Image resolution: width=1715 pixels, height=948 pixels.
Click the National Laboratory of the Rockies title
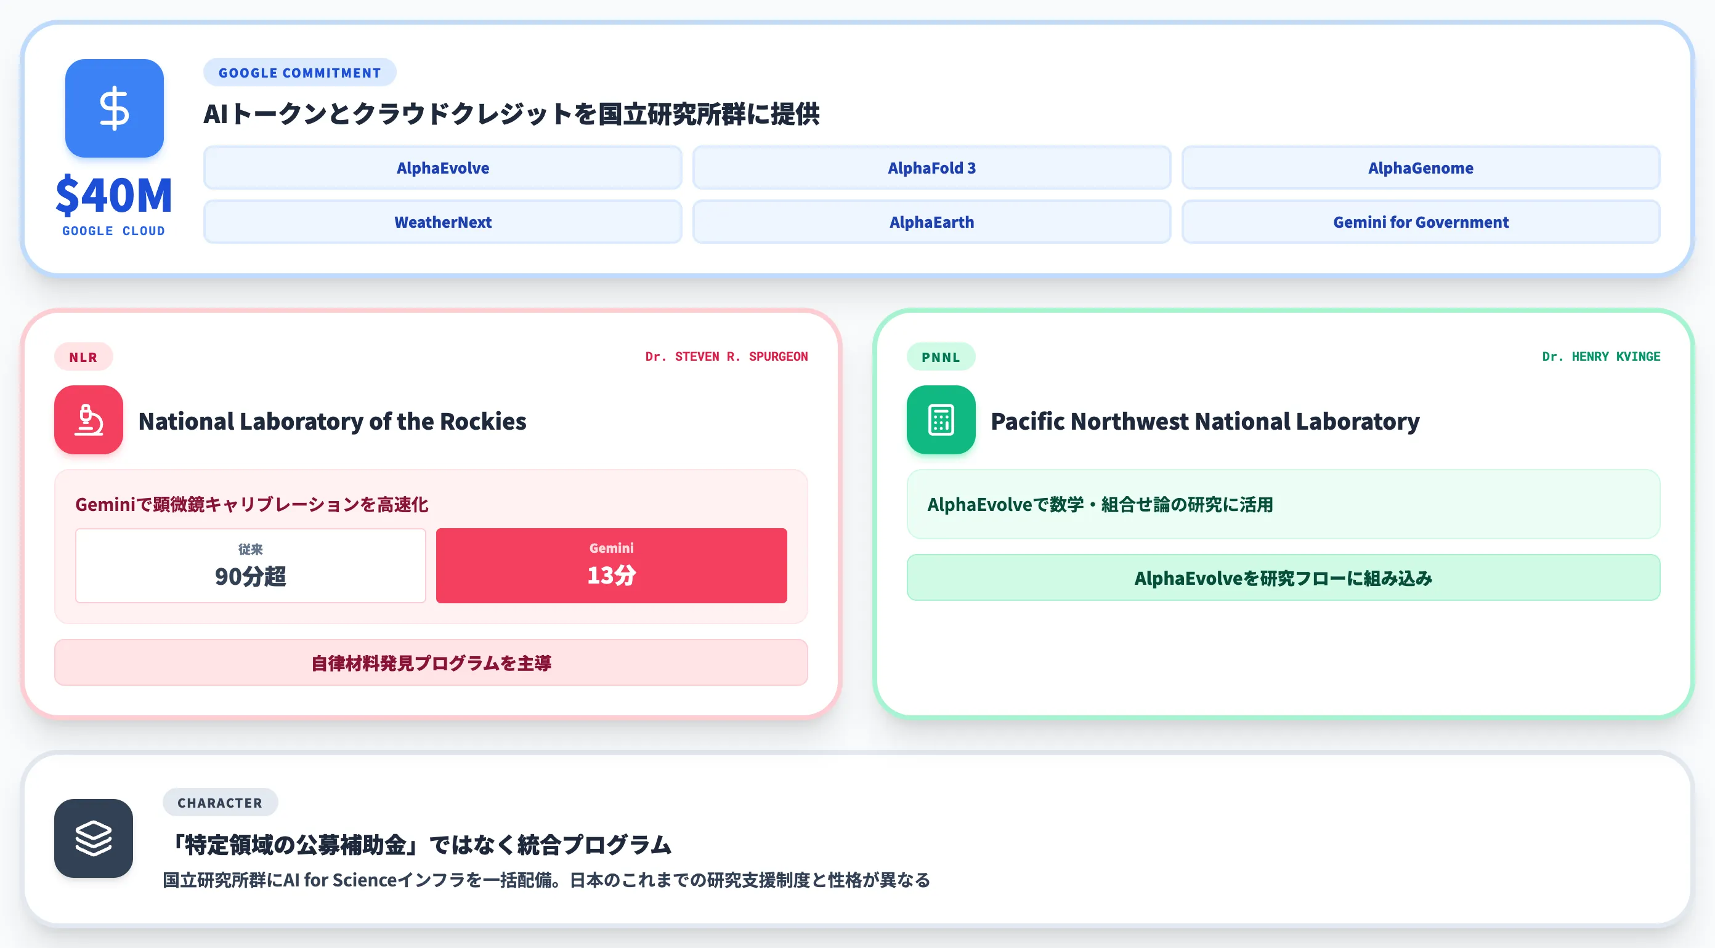[x=332, y=420]
